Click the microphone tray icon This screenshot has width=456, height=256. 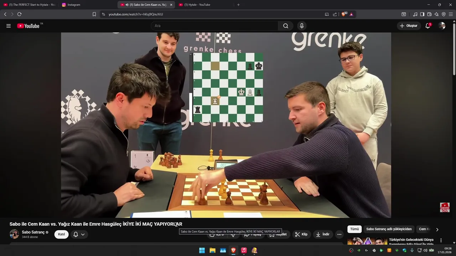(x=412, y=250)
